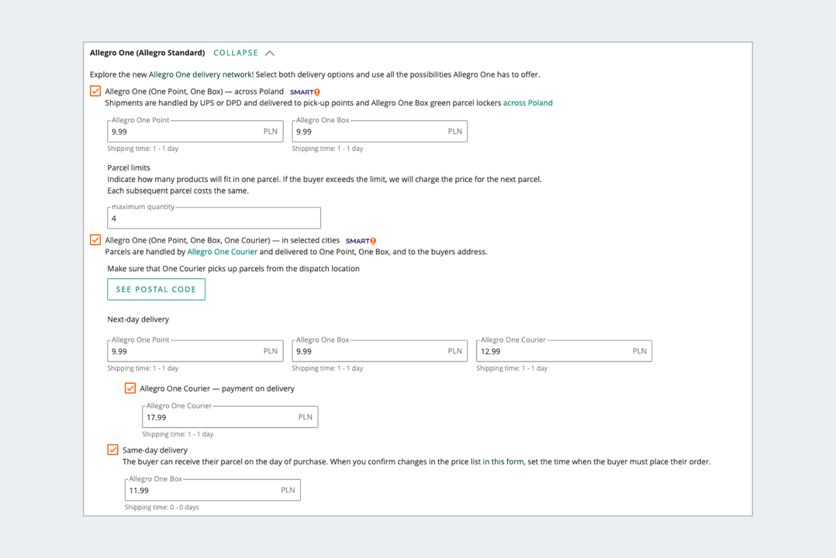Click the maximum quantity field

[x=215, y=218]
